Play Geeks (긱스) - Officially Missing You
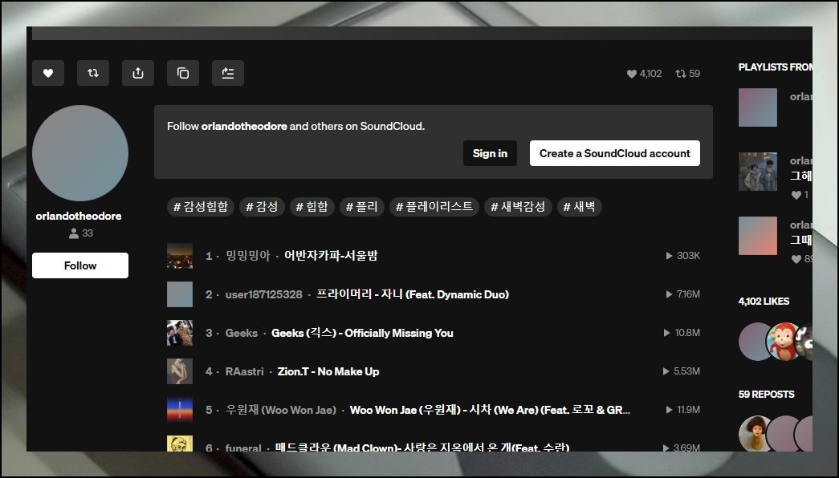Image resolution: width=839 pixels, height=478 pixels. 362,333
